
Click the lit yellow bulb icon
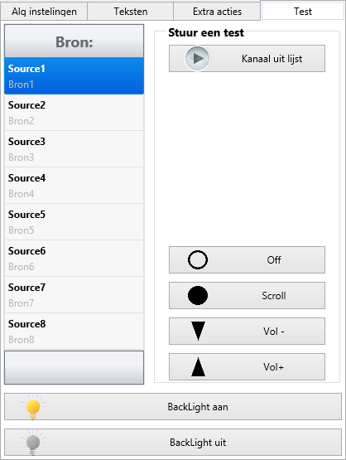click(x=33, y=407)
